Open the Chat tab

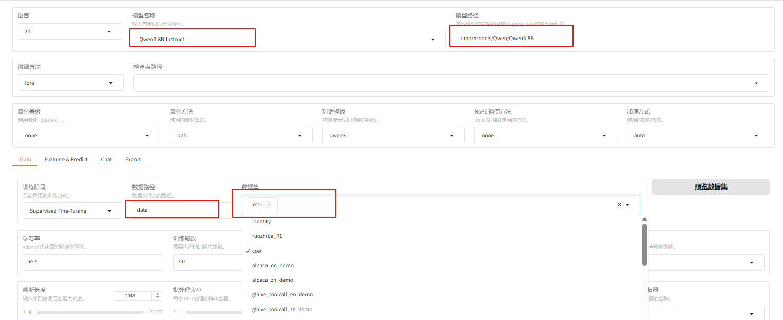click(x=106, y=159)
